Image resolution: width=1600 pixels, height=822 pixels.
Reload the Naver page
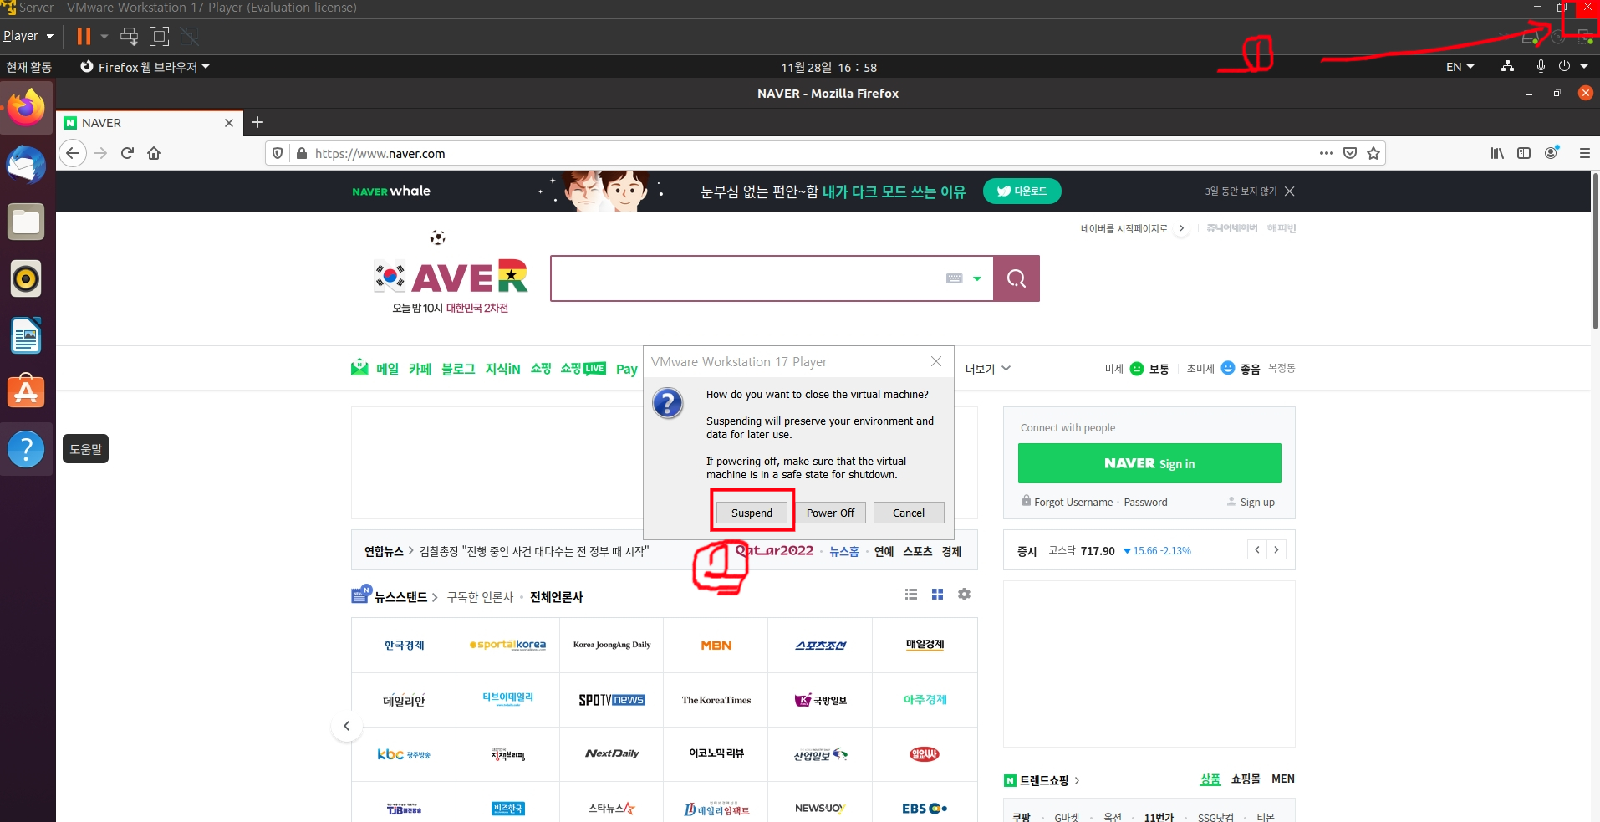click(127, 153)
